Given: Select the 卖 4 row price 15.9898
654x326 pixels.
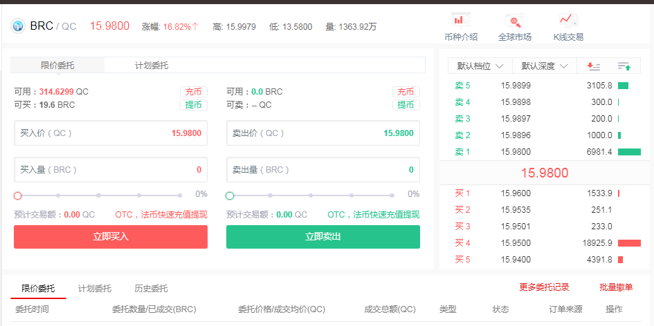Looking at the screenshot, I should click(x=516, y=102).
